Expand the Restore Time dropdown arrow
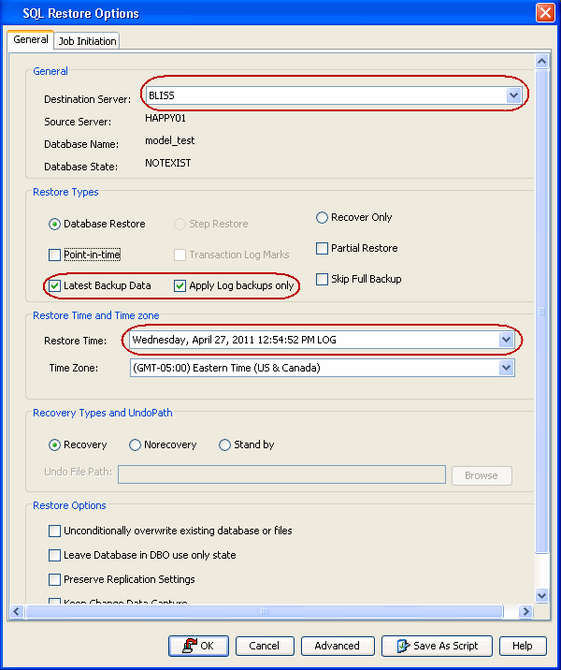This screenshot has width=561, height=670. pos(507,340)
